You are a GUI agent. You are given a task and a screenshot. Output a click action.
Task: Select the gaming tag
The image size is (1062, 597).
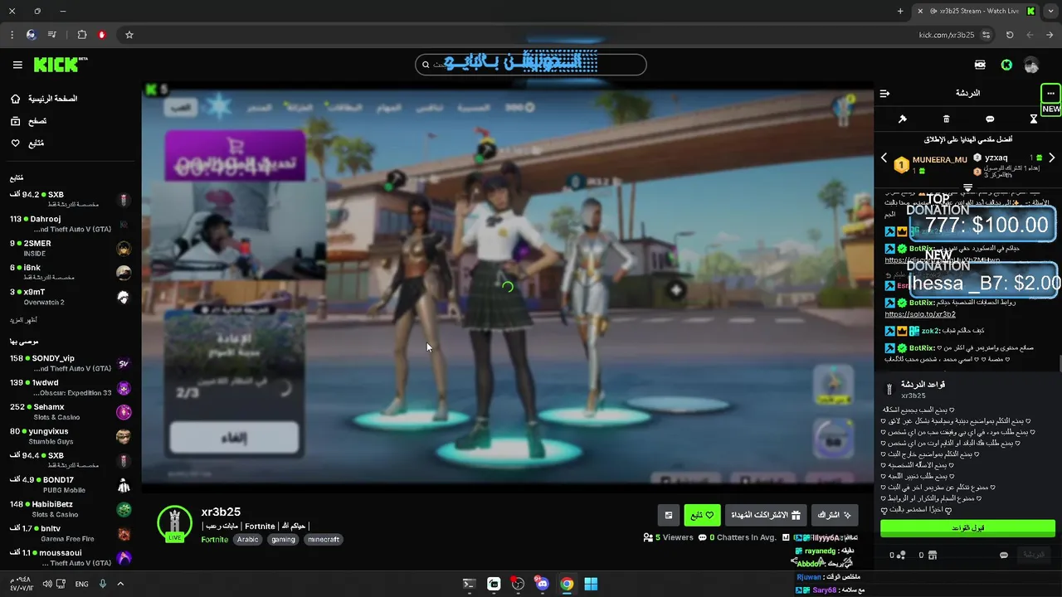tap(283, 539)
